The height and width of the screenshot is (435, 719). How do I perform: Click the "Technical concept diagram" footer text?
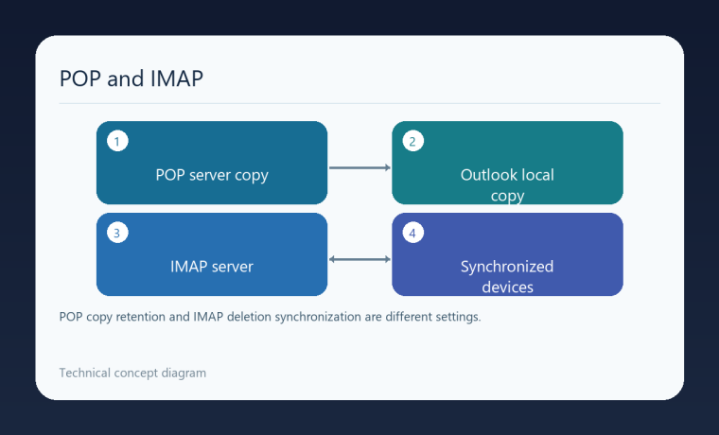point(132,373)
